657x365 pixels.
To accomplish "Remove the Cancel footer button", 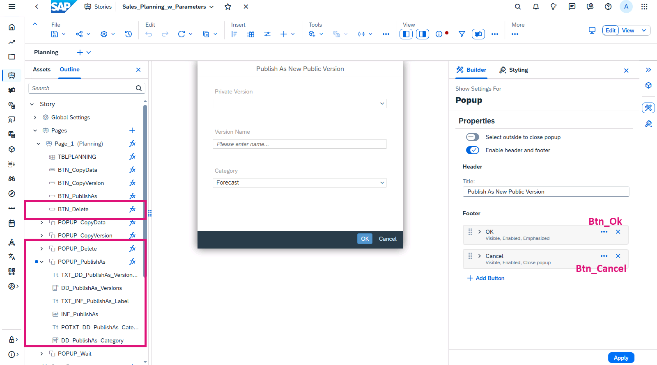I will tap(618, 256).
